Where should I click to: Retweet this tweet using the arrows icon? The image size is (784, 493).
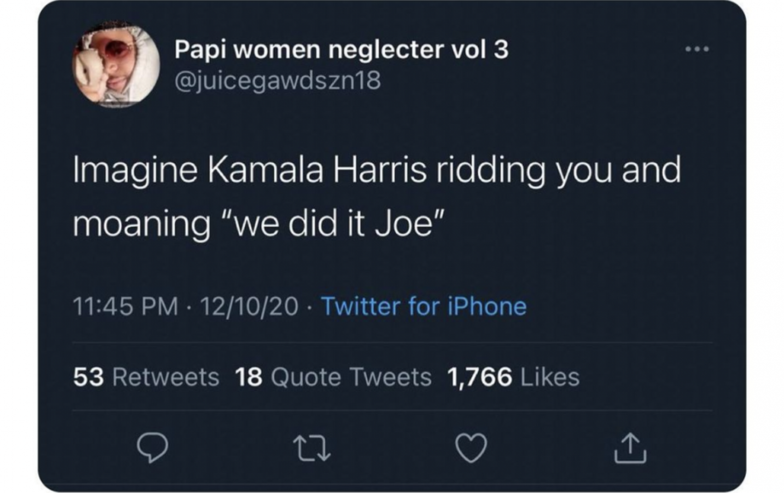311,448
